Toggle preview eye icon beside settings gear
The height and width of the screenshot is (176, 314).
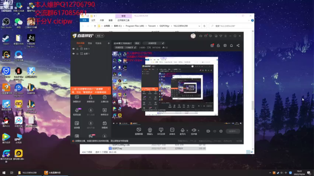click(x=215, y=131)
